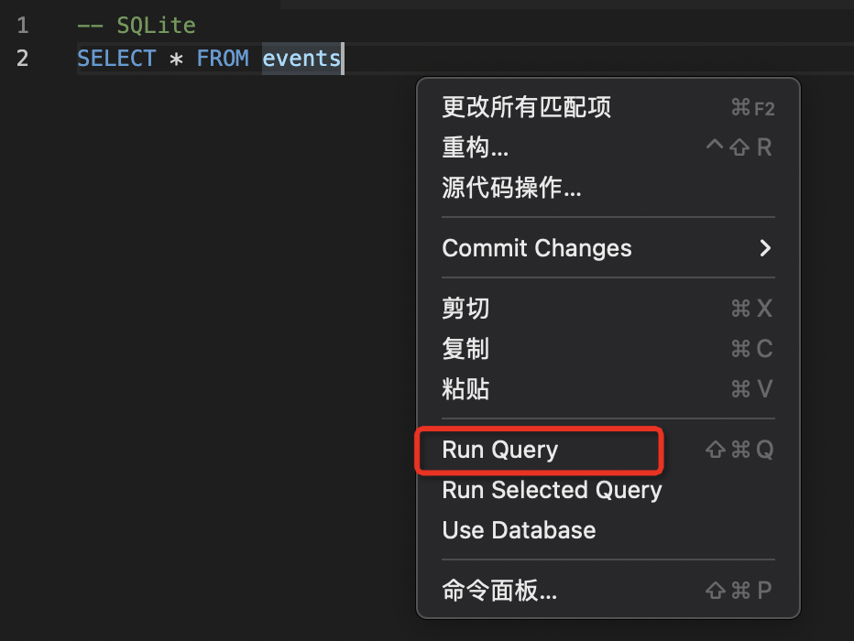
Task: Click line number 2 in the gutter
Action: coord(22,58)
